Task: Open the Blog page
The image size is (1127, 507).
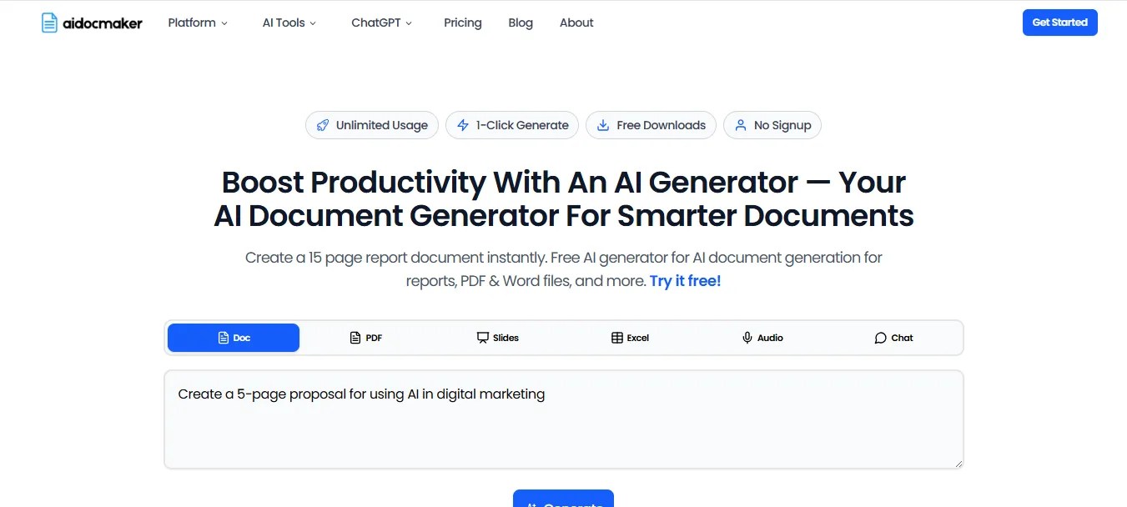Action: [521, 23]
